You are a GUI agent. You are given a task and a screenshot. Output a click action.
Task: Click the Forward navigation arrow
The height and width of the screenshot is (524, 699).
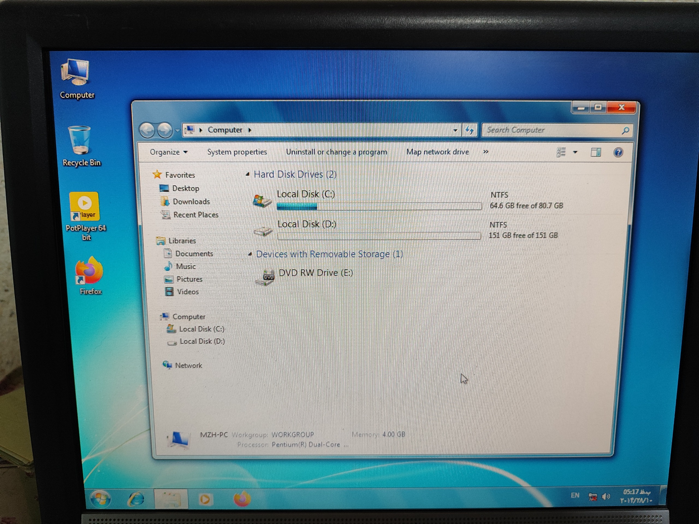(x=165, y=130)
